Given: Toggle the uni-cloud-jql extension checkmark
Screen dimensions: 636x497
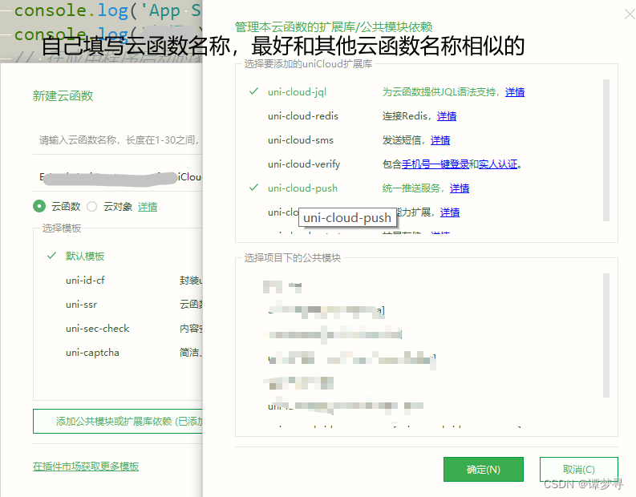Looking at the screenshot, I should pyautogui.click(x=254, y=91).
